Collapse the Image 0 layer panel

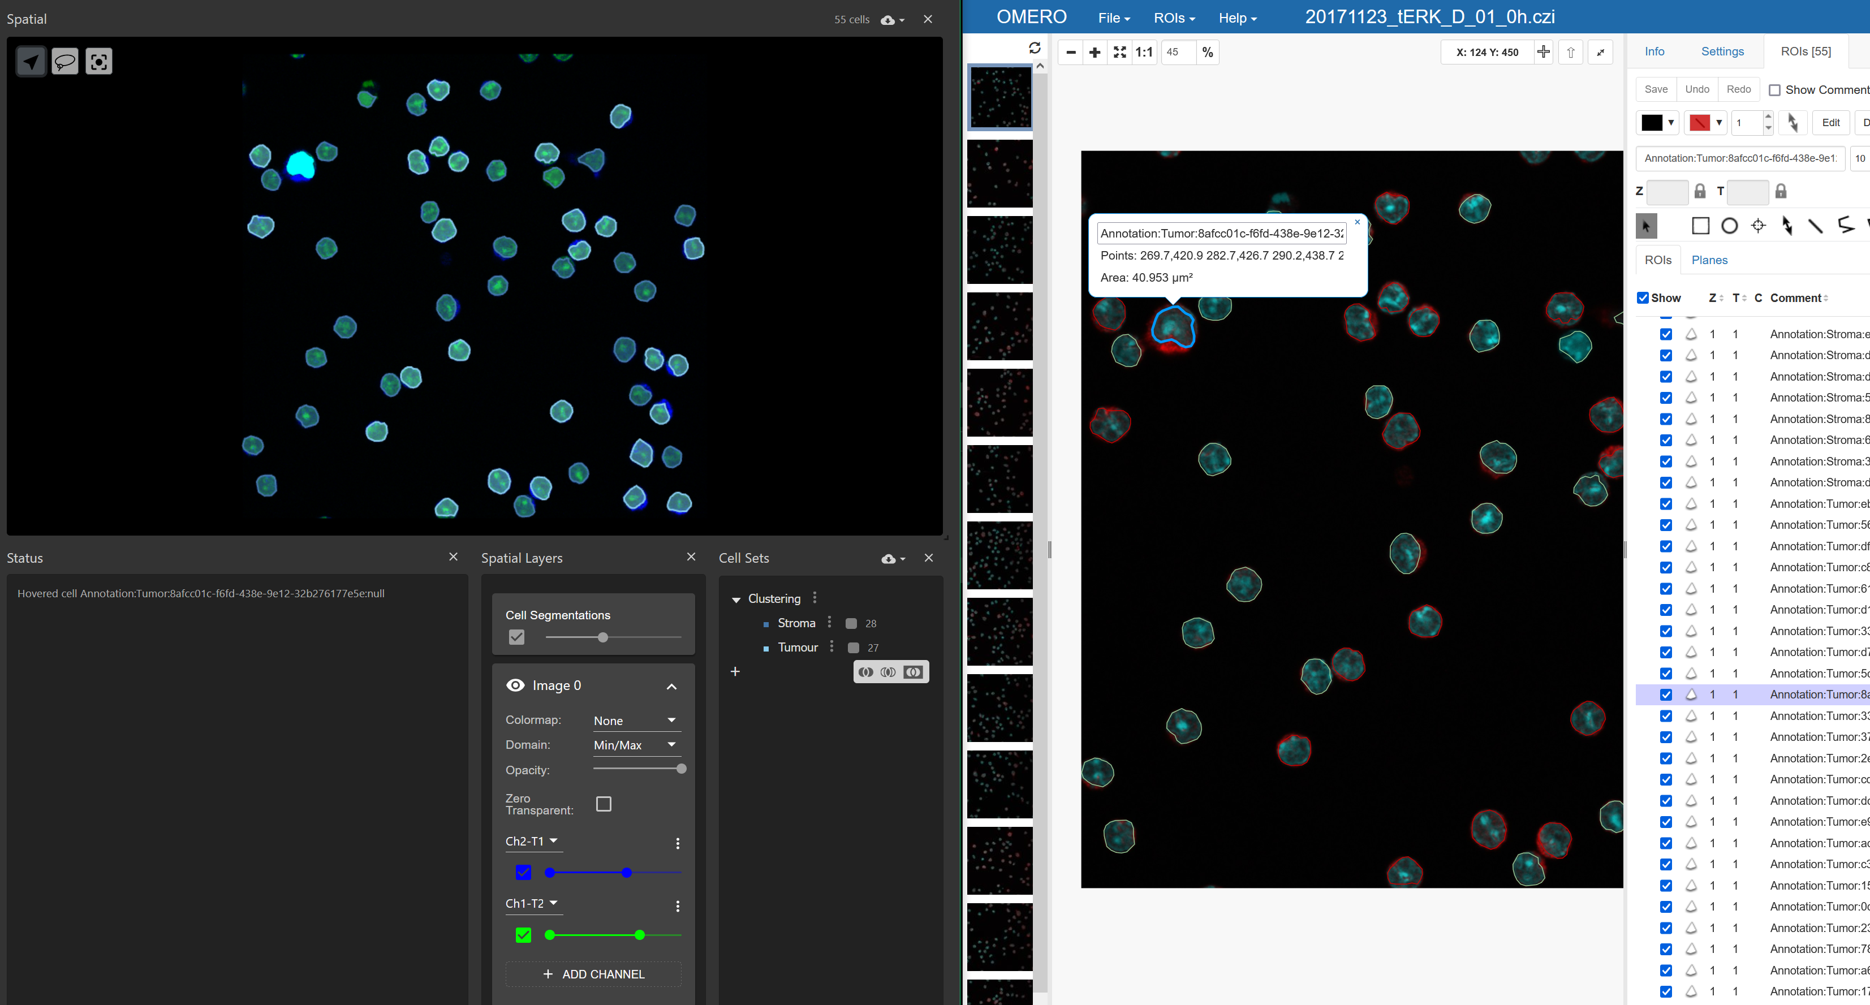[x=671, y=687]
